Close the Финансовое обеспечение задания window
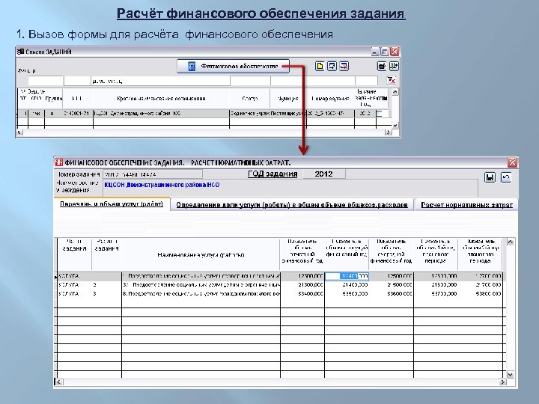This screenshot has width=539, height=404. [512, 162]
